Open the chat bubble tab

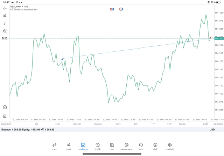(x=141, y=146)
